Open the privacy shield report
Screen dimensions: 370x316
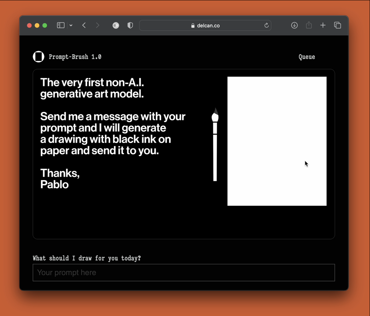(130, 25)
